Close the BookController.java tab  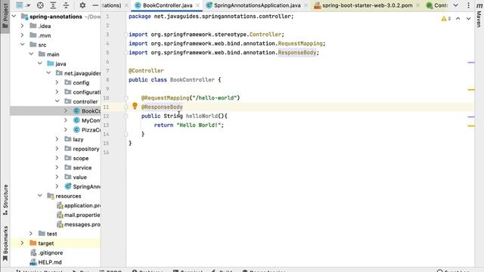[x=198, y=5]
